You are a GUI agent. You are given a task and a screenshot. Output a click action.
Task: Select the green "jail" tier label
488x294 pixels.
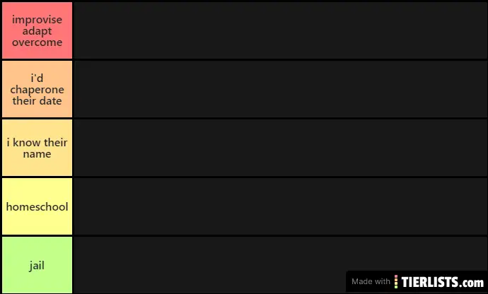[x=37, y=265]
